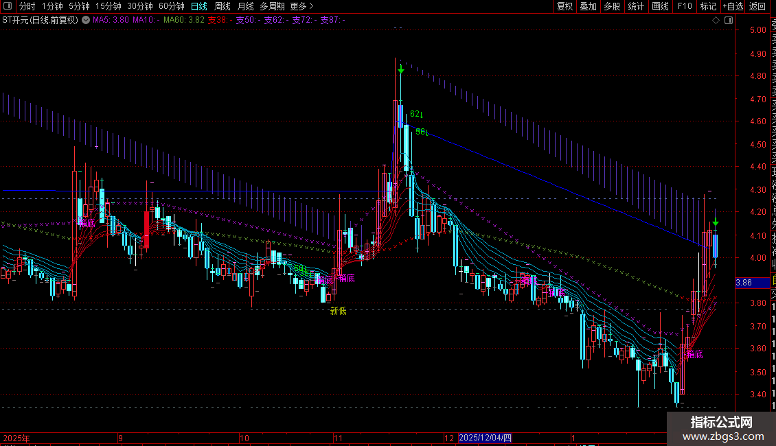This screenshot has height=446, width=776.
Task: Click the 2025/12/04/四 date label
Action: [x=485, y=438]
